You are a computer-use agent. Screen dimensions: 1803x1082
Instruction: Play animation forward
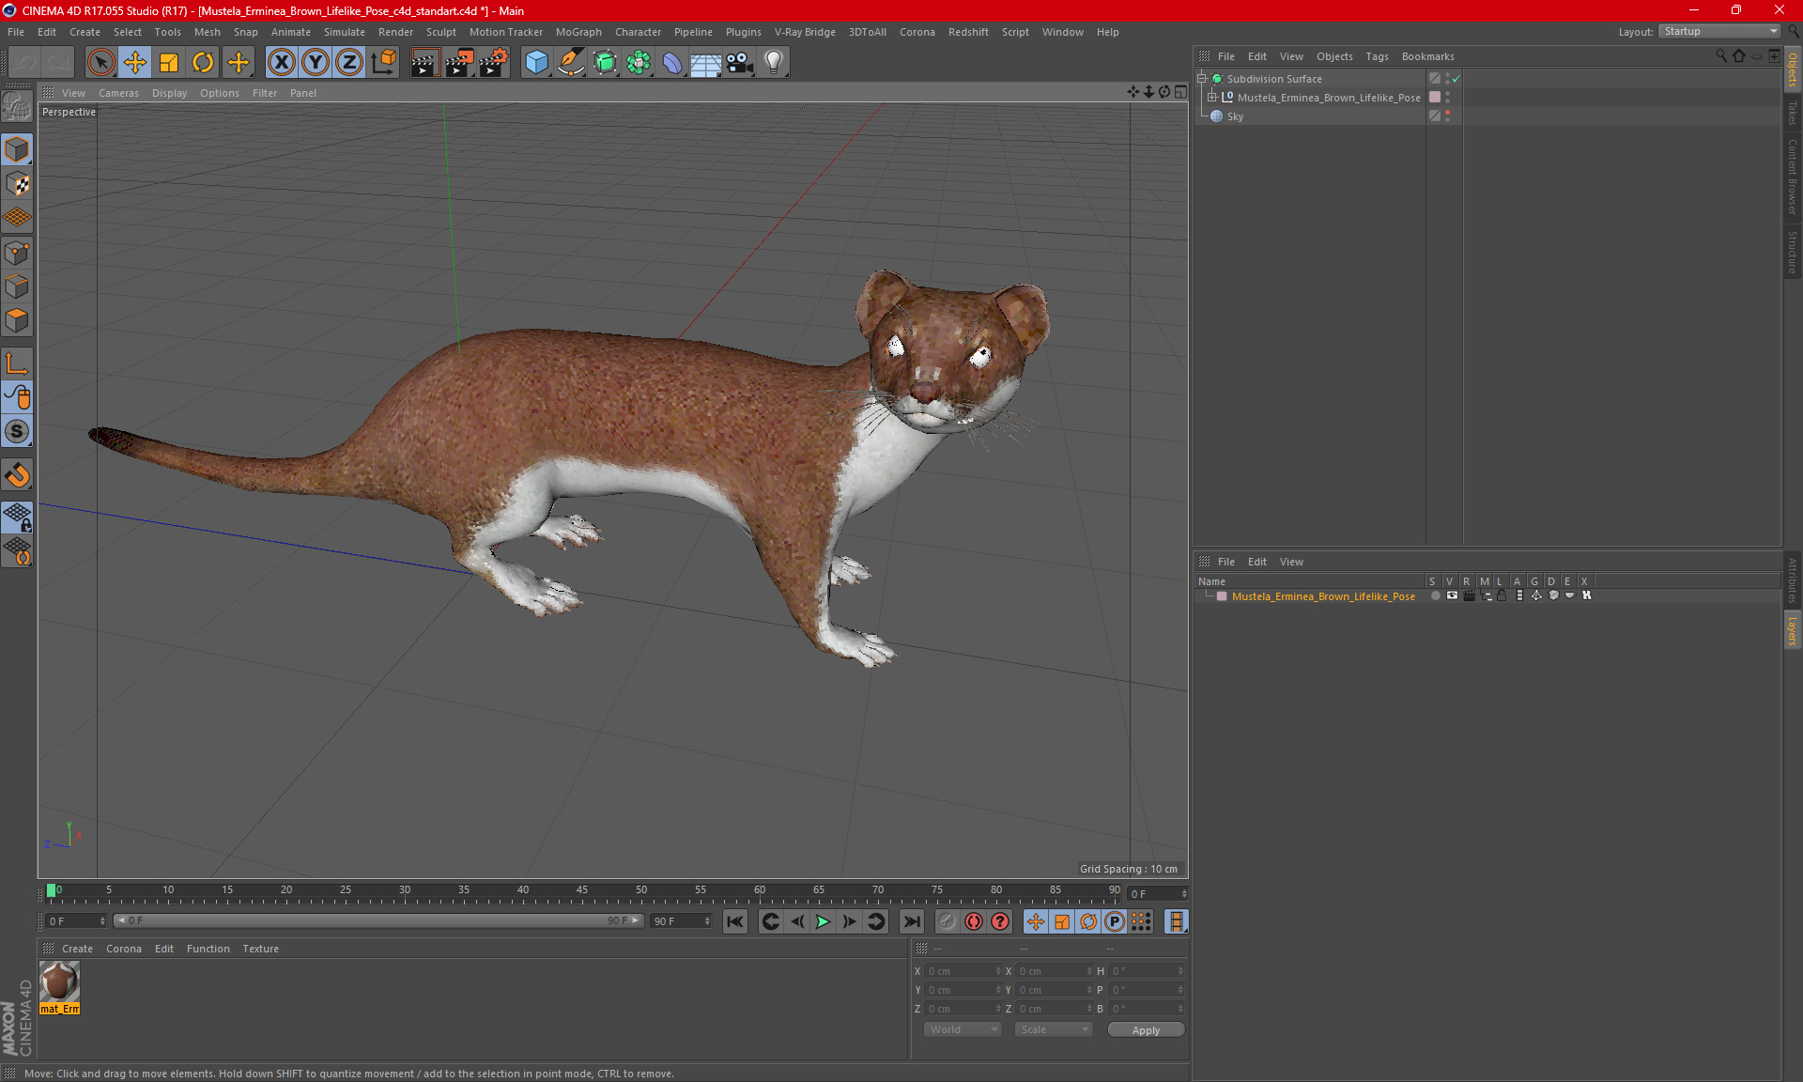pyautogui.click(x=823, y=922)
